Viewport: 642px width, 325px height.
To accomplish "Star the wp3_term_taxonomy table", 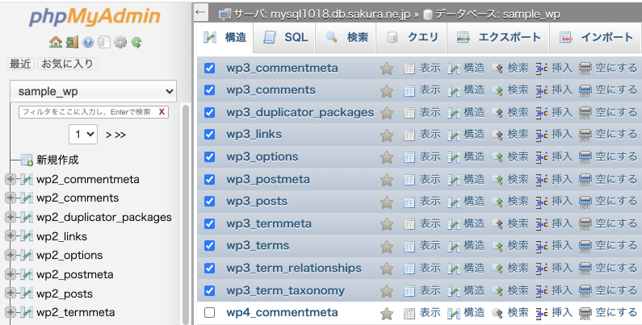I will 387,291.
